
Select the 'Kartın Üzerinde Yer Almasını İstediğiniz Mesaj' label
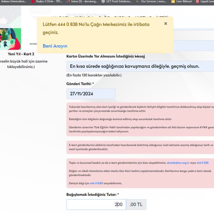106,56
